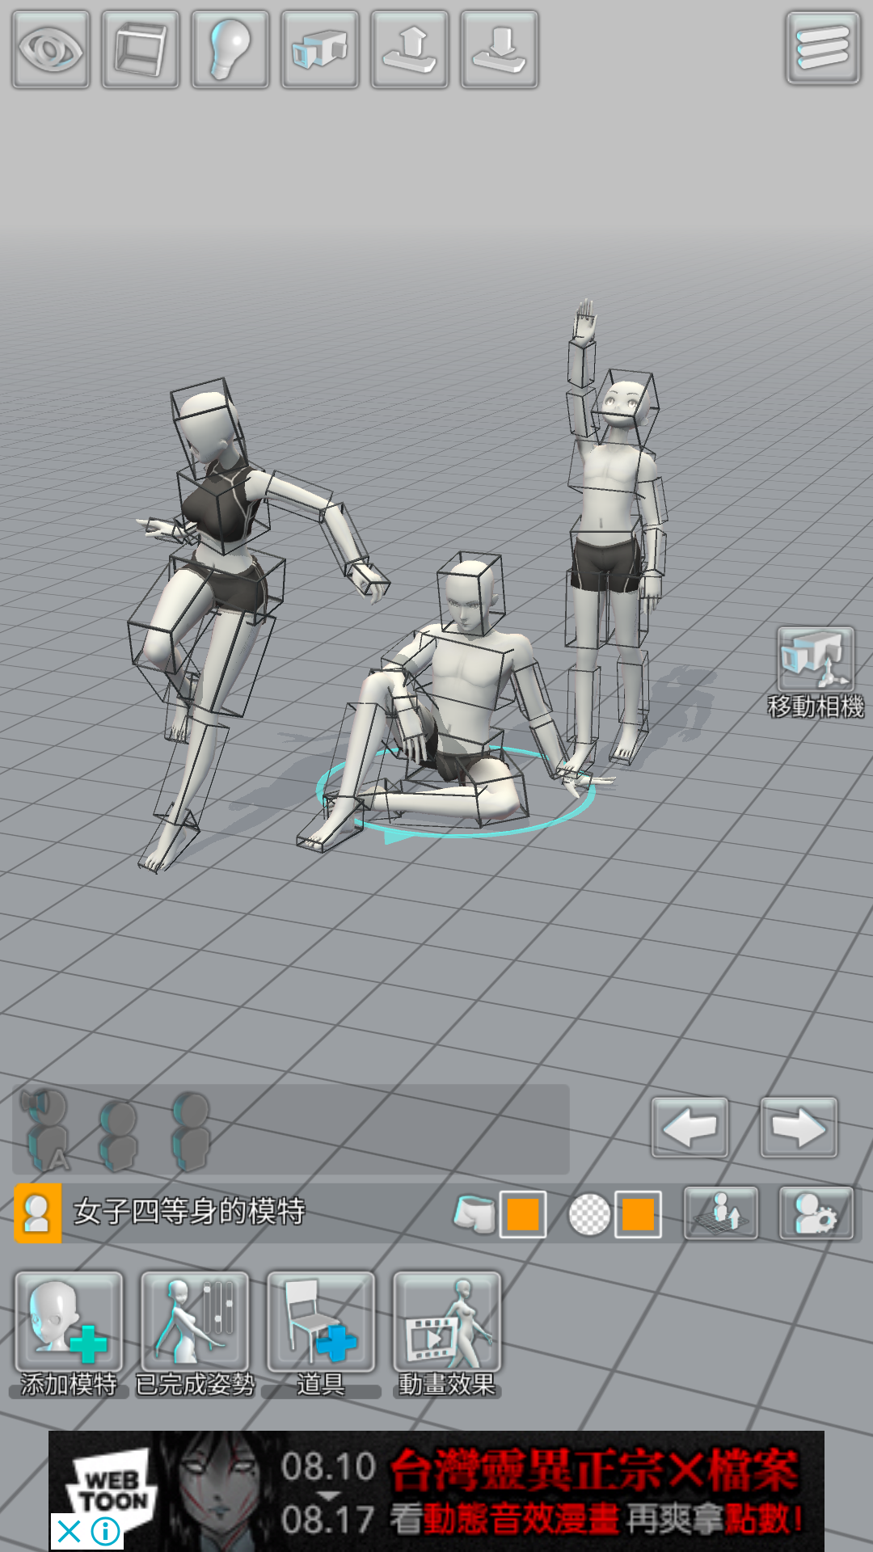The width and height of the screenshot is (873, 1552).
Task: Tap the camera presets icon in top toolbar
Action: [320, 49]
